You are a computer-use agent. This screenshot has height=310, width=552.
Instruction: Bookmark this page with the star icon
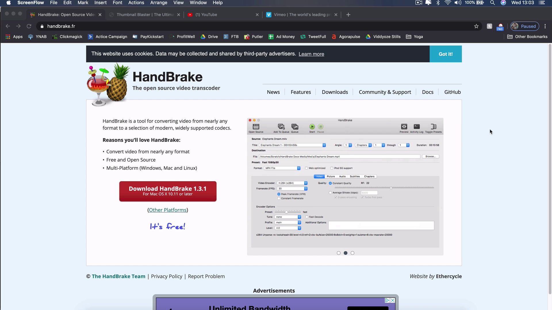pos(476,26)
